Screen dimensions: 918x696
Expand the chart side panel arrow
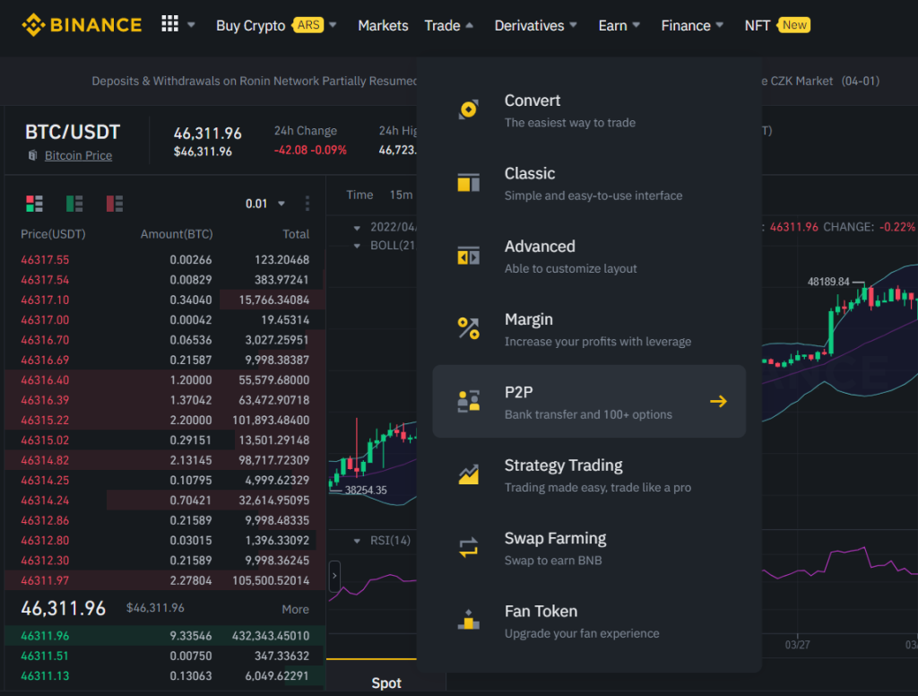(x=334, y=576)
